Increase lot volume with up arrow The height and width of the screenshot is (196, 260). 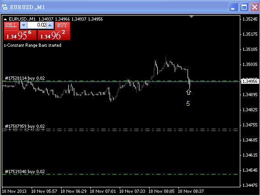(x=50, y=25)
